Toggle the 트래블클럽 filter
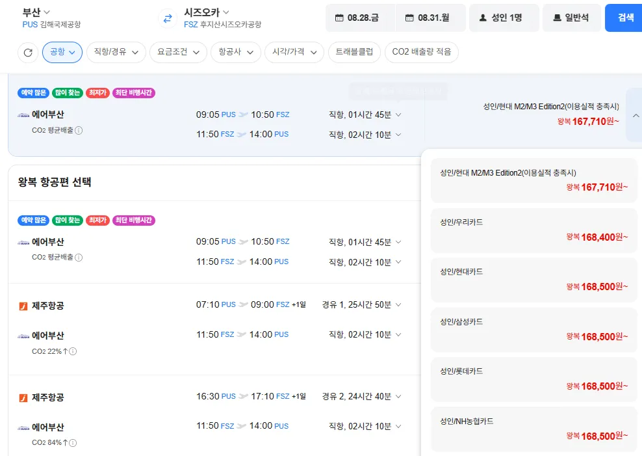Screen dimensions: 642x456 (355, 52)
